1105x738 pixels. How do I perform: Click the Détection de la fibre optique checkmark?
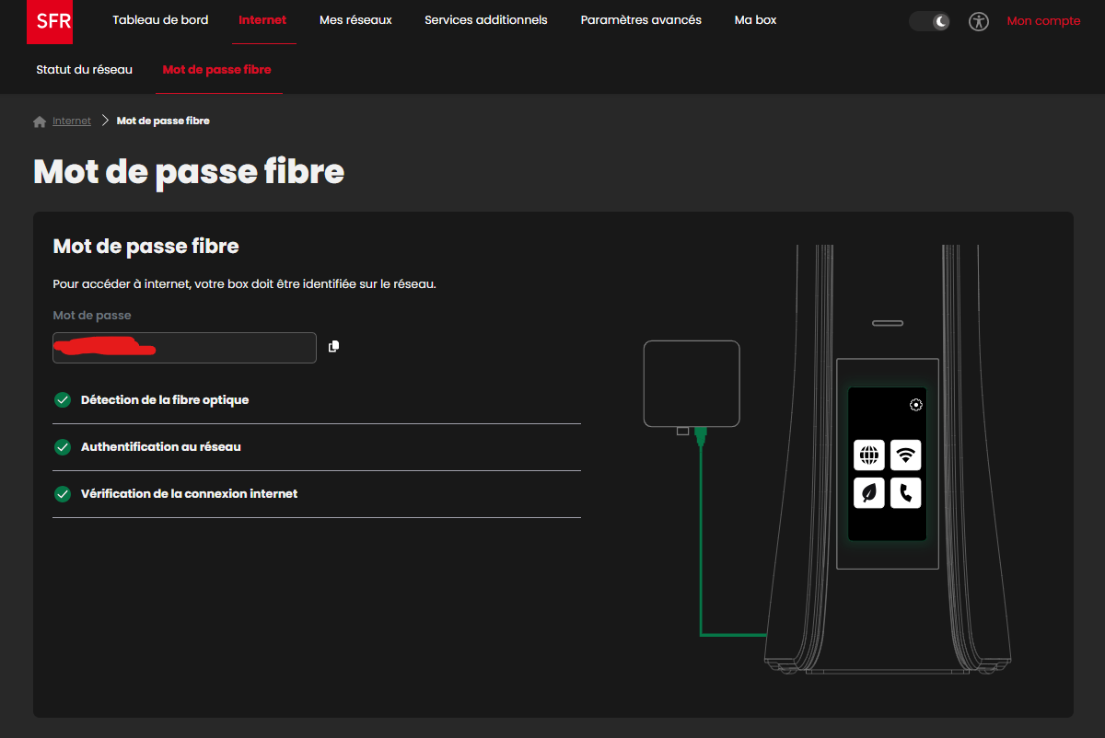[63, 400]
